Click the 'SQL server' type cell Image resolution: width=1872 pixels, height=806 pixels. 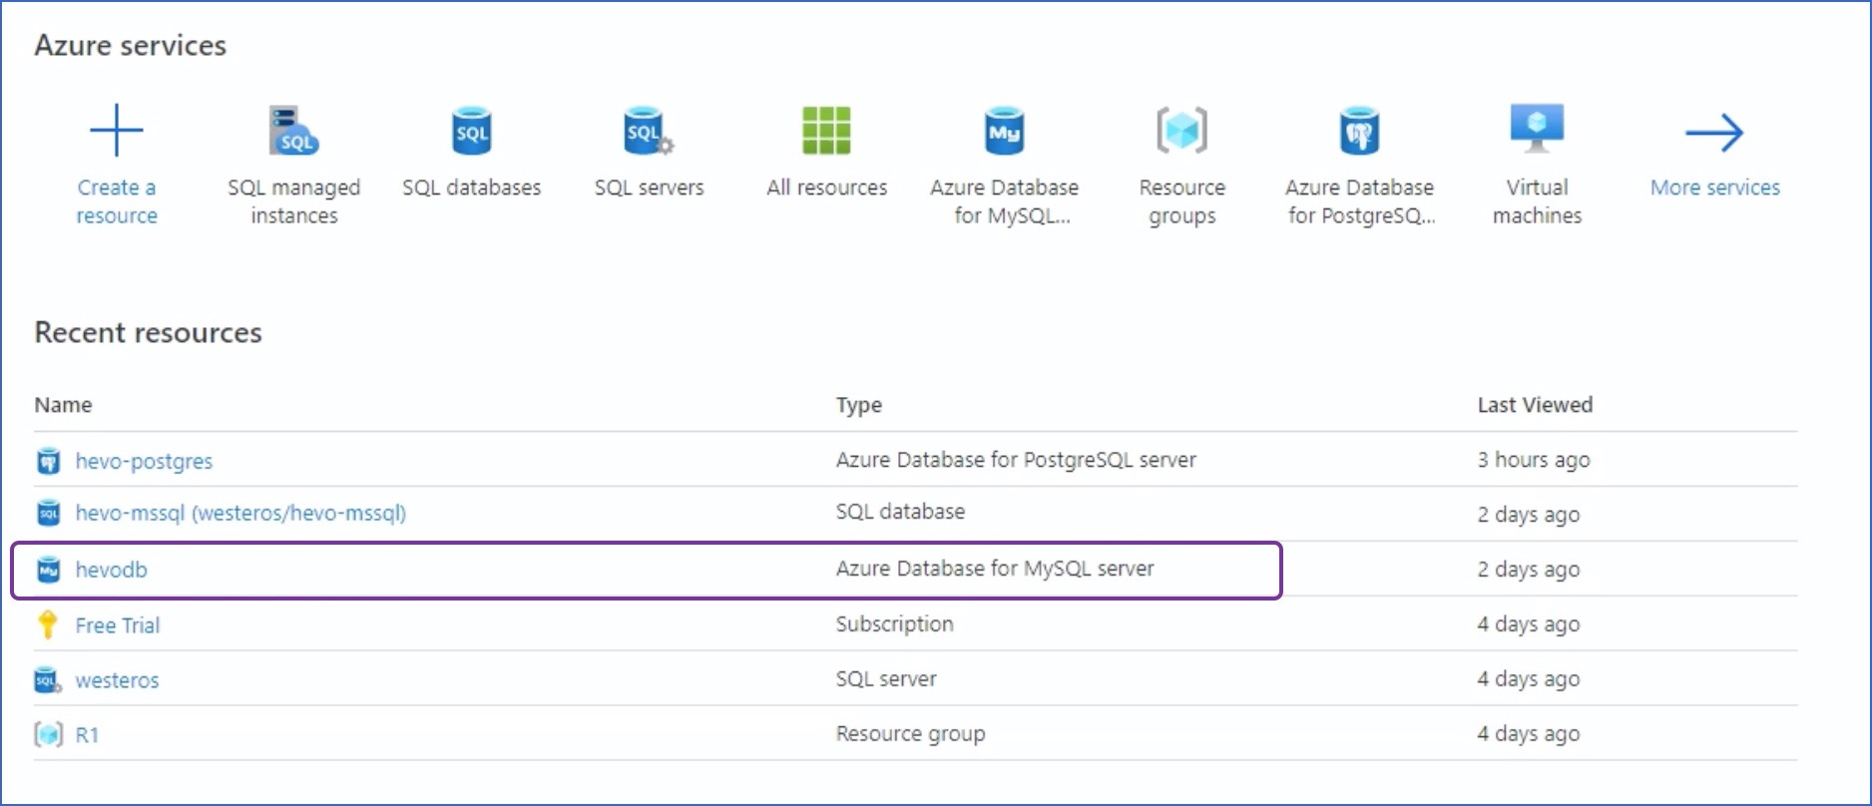(886, 679)
